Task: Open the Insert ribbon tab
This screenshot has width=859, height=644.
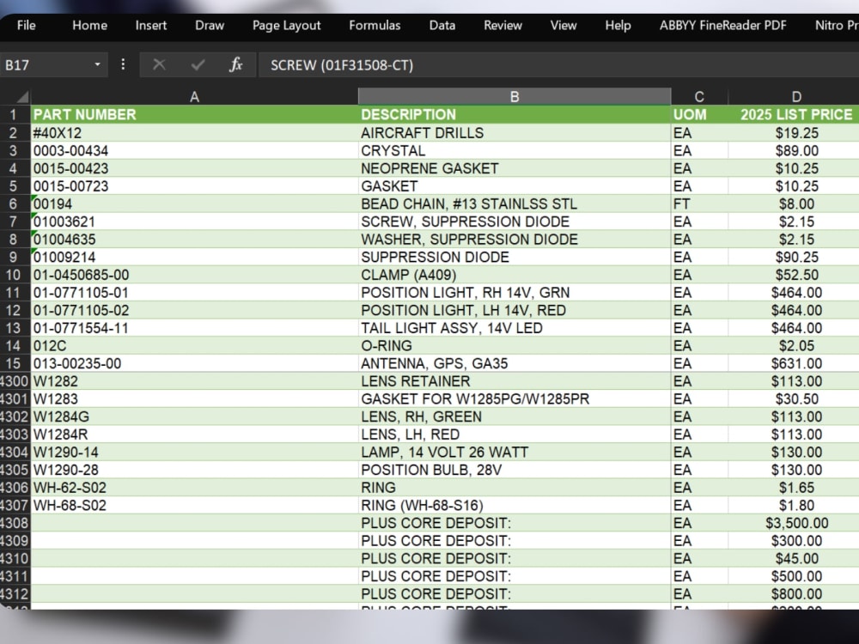Action: tap(150, 25)
